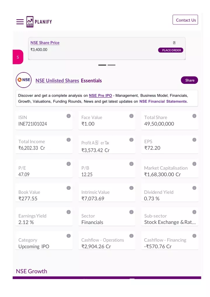
Task: Click the Essentials heading text
Action: click(91, 81)
